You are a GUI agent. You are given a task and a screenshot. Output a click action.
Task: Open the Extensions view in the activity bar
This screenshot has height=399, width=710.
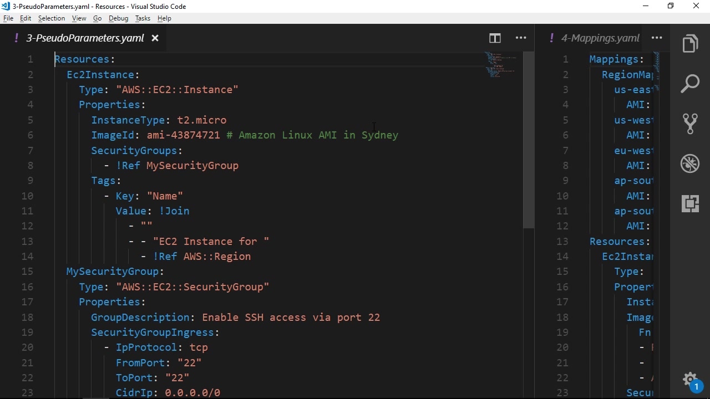[x=690, y=203]
